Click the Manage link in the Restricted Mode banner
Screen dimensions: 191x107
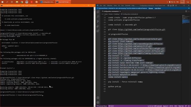[x=151, y=8]
